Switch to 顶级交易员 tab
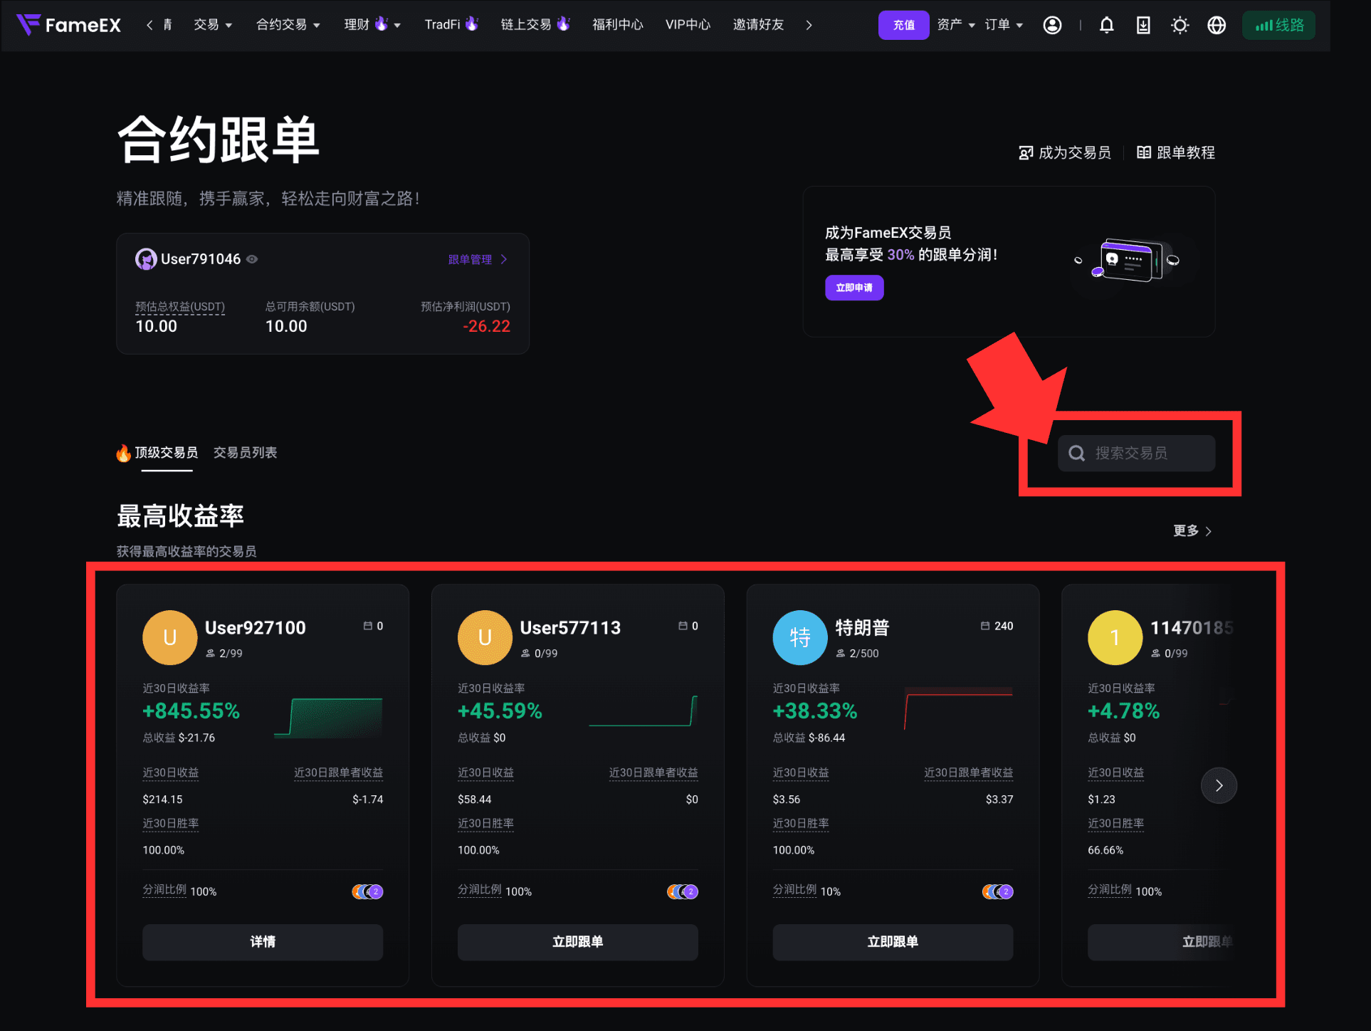The width and height of the screenshot is (1371, 1031). point(158,453)
